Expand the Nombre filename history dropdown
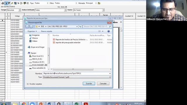 point(110,73)
